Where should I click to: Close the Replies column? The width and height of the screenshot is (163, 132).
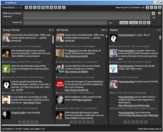pyautogui.click(x=160, y=30)
